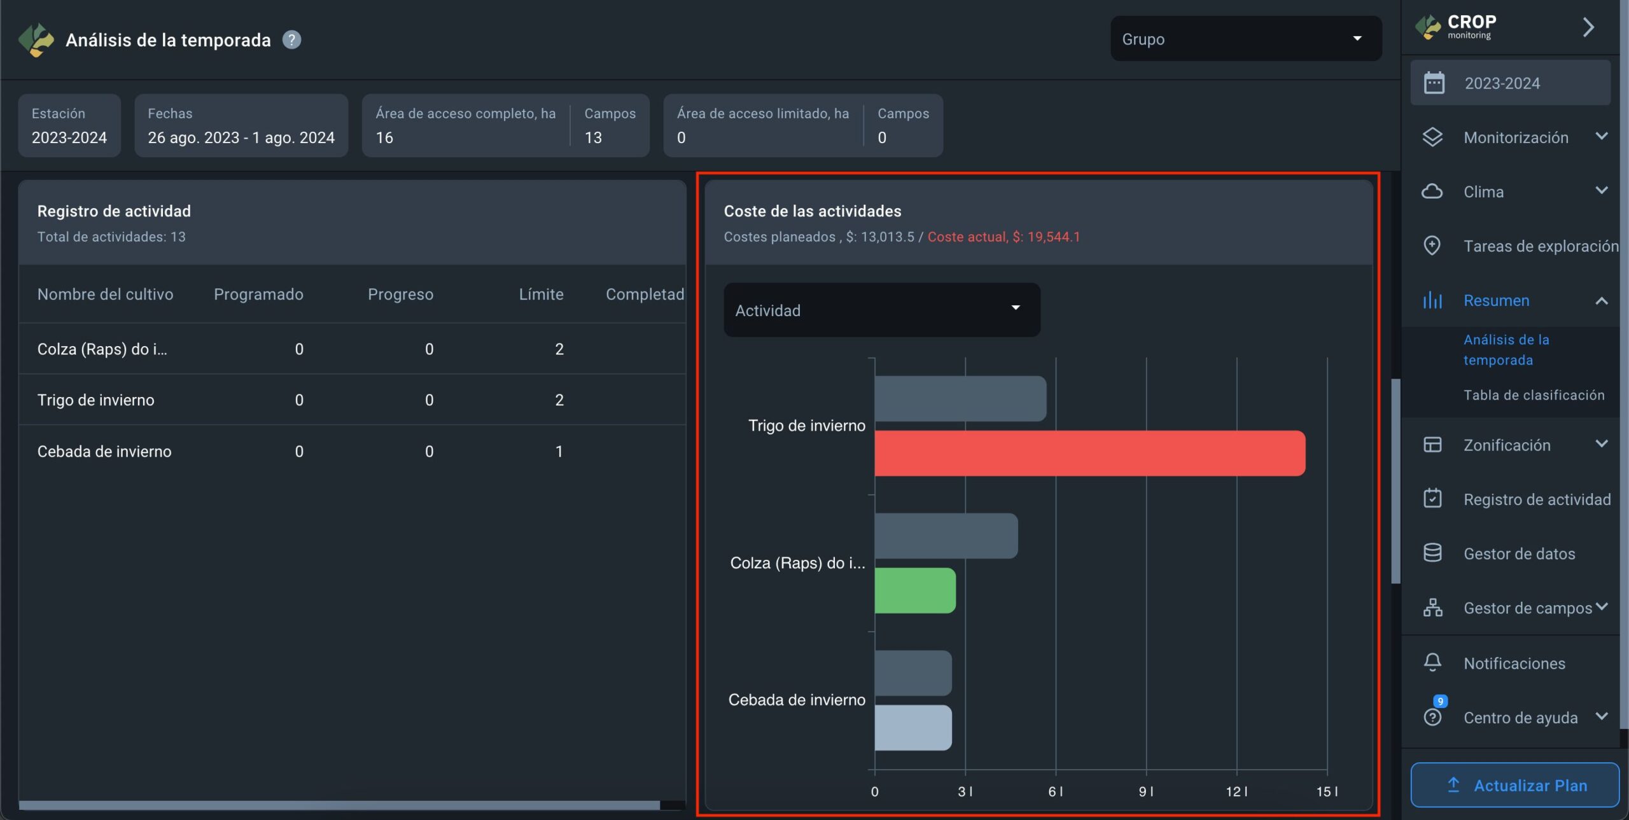The width and height of the screenshot is (1629, 820).
Task: Open the Gestor de datos database icon
Action: 1432,553
